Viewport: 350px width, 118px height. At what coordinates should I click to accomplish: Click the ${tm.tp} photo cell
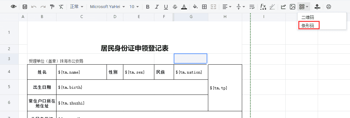pyautogui.click(x=225, y=88)
